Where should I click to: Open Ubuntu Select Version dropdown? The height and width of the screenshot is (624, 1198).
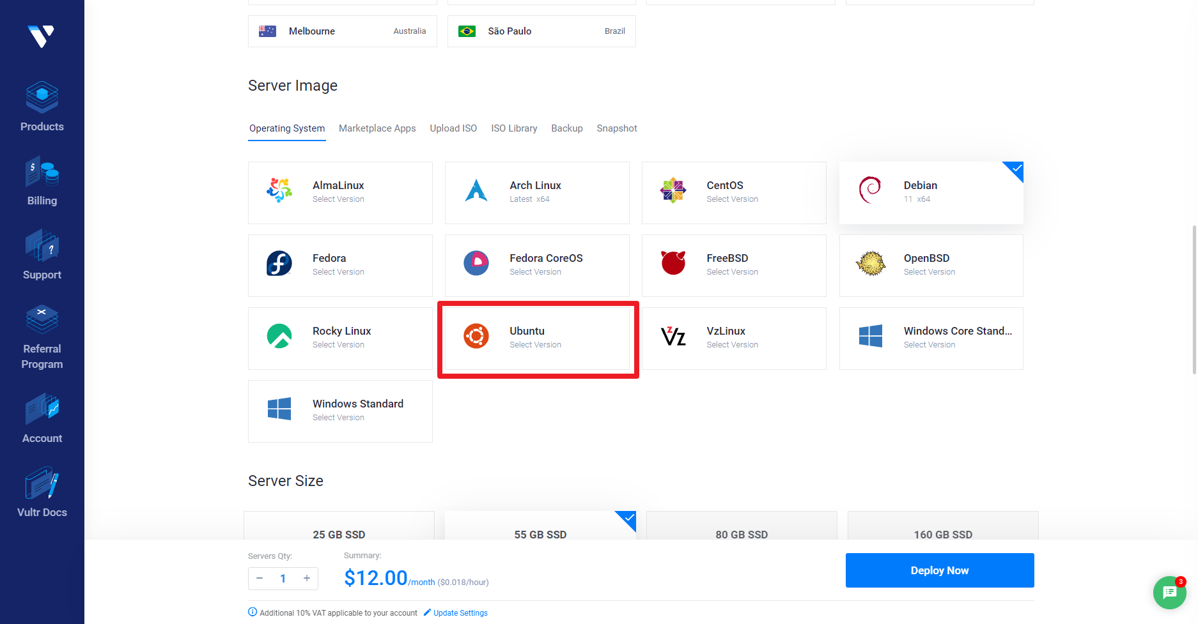(x=535, y=345)
